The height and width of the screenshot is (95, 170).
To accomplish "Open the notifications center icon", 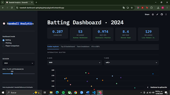I will (x=166, y=93).
